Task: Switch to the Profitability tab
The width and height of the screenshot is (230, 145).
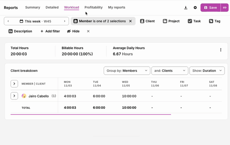Action: point(93,8)
